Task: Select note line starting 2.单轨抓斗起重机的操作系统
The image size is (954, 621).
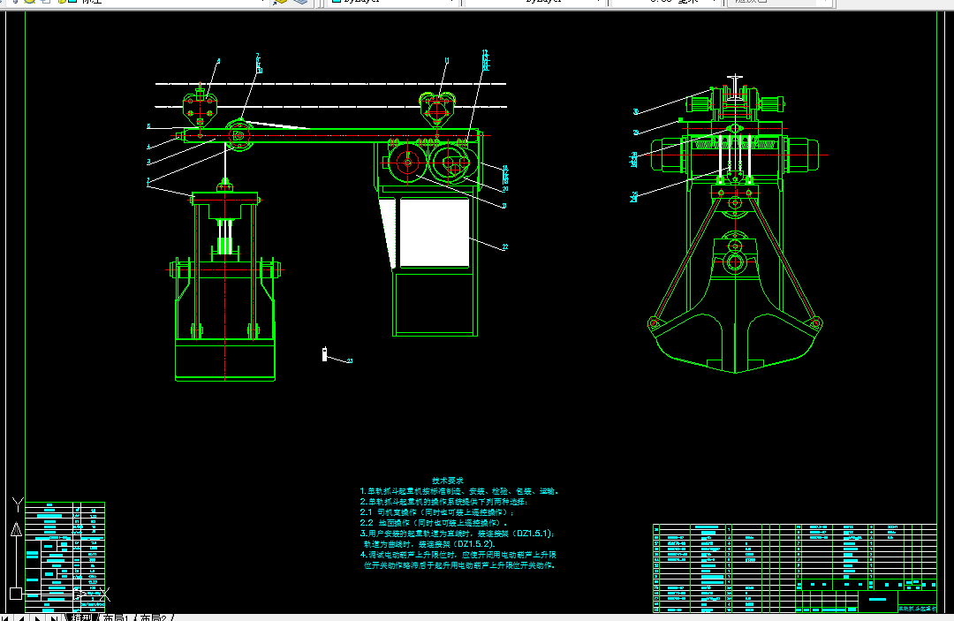Action: [444, 502]
